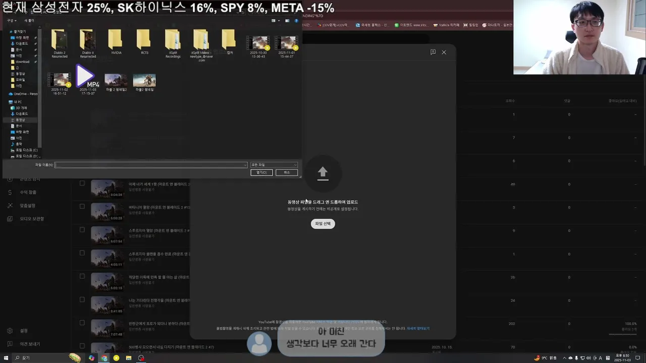Toggle the preview pane icon
This screenshot has height=363, width=646.
pos(287,21)
